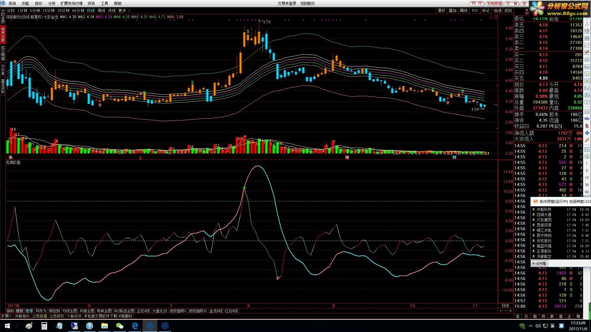Open the 公司报道 tab

pos(39,316)
